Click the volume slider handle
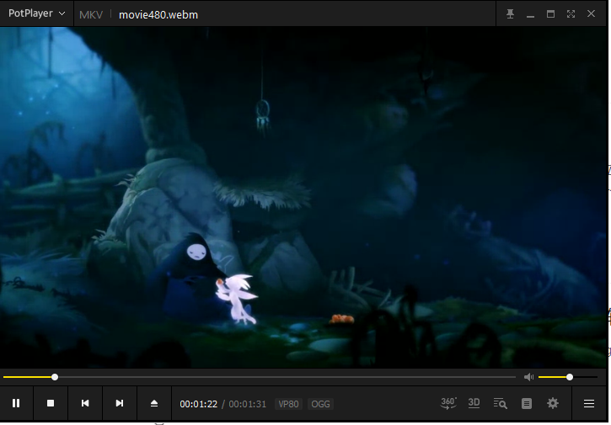611x425 pixels. click(x=570, y=377)
